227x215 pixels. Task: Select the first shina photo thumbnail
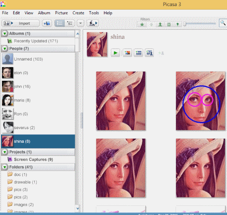121,101
